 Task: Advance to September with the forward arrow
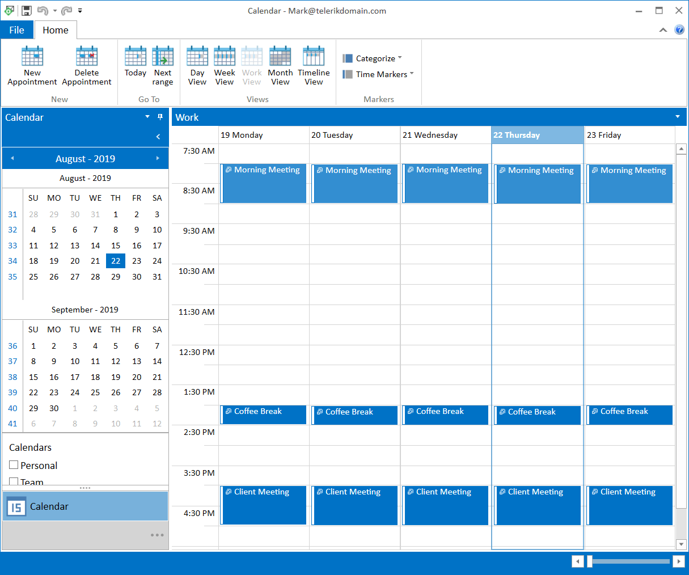pos(158,159)
